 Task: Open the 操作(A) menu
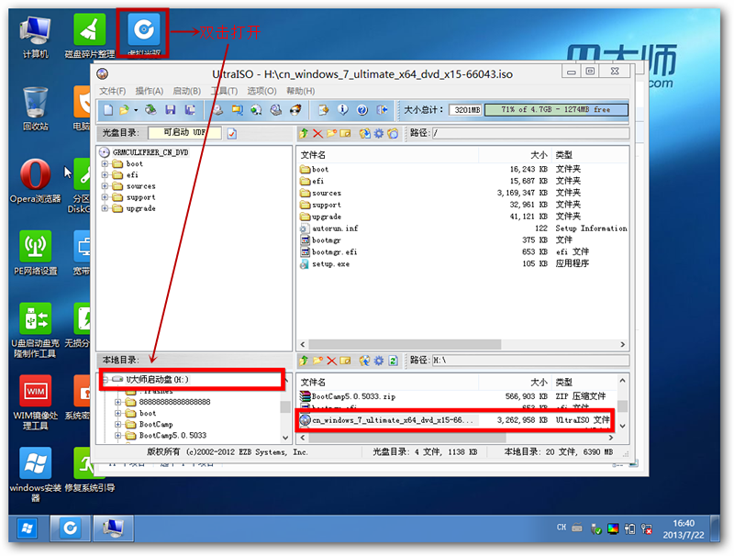[x=150, y=91]
